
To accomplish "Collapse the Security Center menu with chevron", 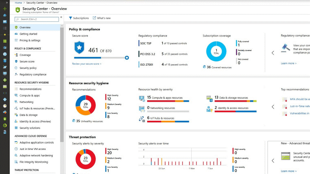I will [x=61, y=17].
